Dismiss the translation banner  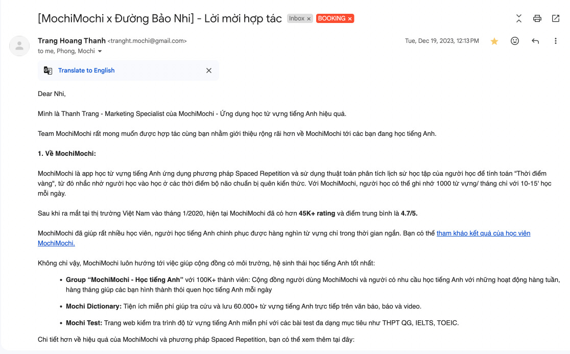point(209,70)
